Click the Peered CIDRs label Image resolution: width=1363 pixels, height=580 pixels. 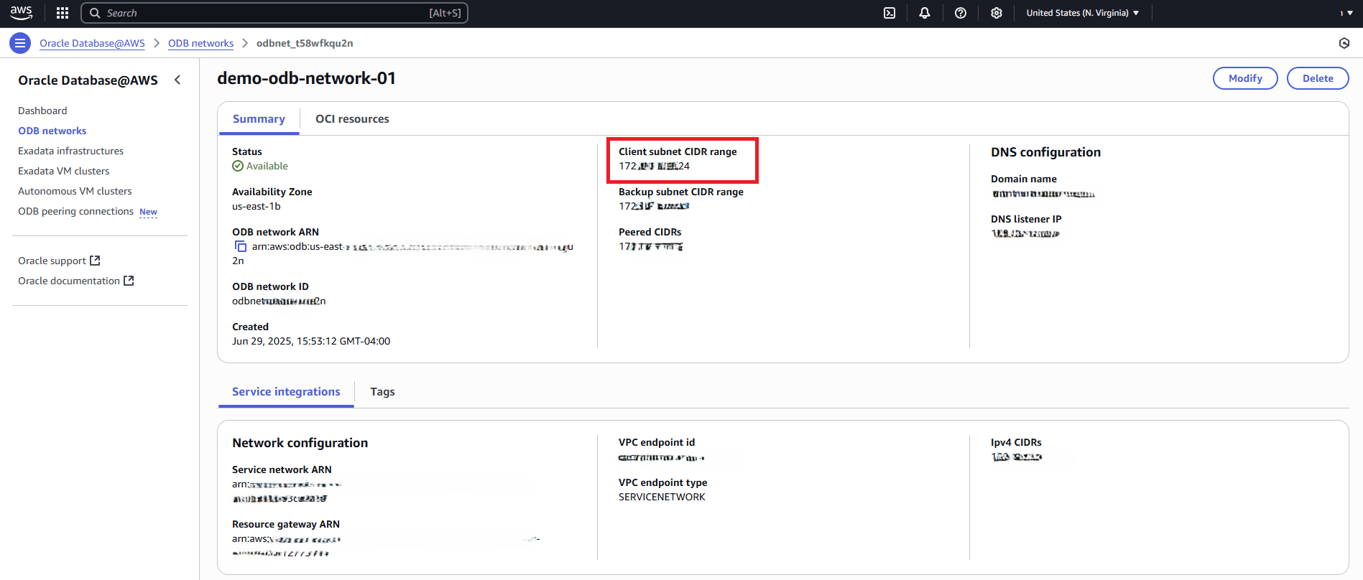point(650,232)
